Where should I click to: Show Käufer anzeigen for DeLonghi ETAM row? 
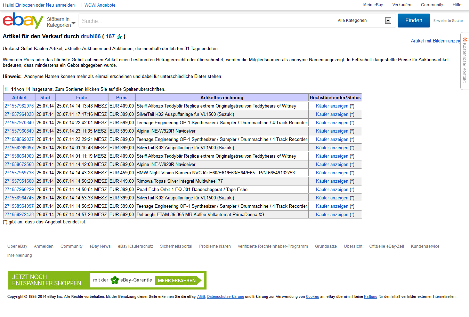pyautogui.click(x=332, y=214)
